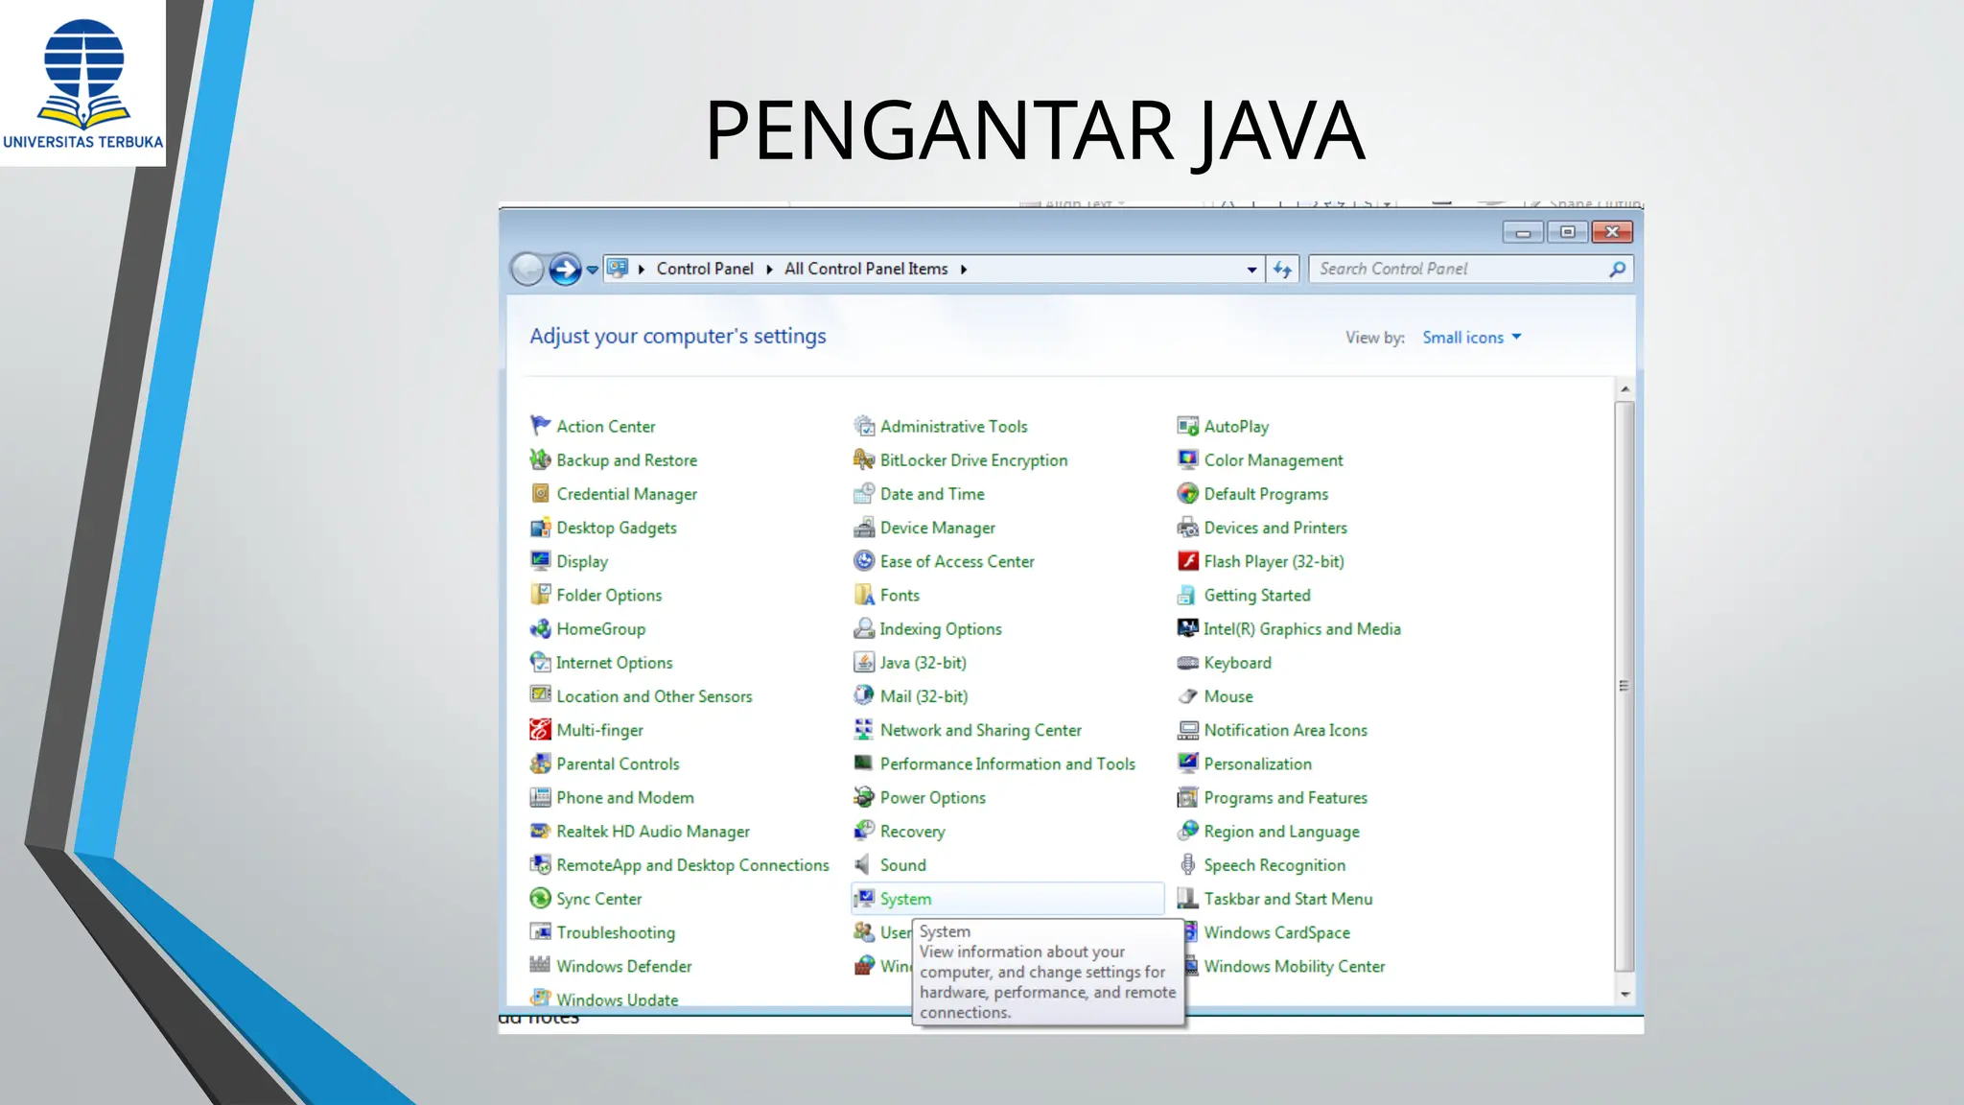Refresh the Control Panel view
The image size is (1964, 1105).
pos(1282,270)
